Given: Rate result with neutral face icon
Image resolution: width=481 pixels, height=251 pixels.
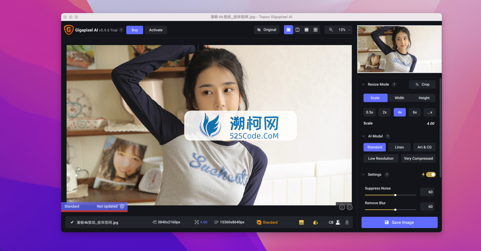Looking at the screenshot, I should [x=349, y=207].
